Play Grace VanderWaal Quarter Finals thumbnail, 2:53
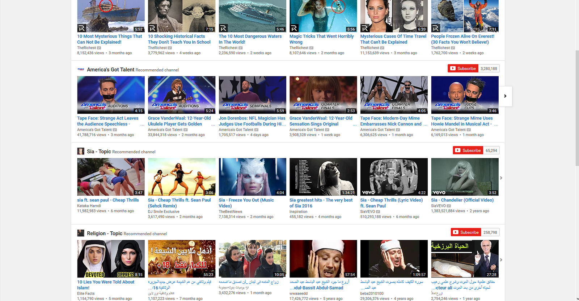The width and height of the screenshot is (579, 301). point(323,95)
